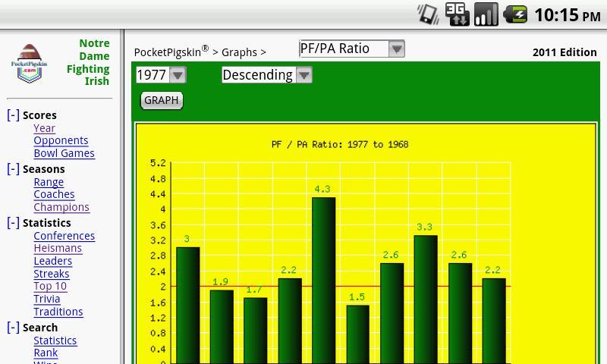This screenshot has width=607, height=364.
Task: Click the PocketPigskin football logo
Action: [x=30, y=64]
